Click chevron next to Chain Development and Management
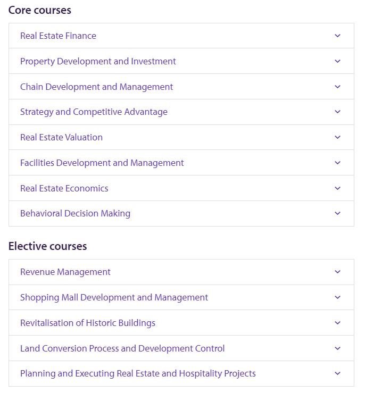The height and width of the screenshot is (393, 365). tap(337, 87)
